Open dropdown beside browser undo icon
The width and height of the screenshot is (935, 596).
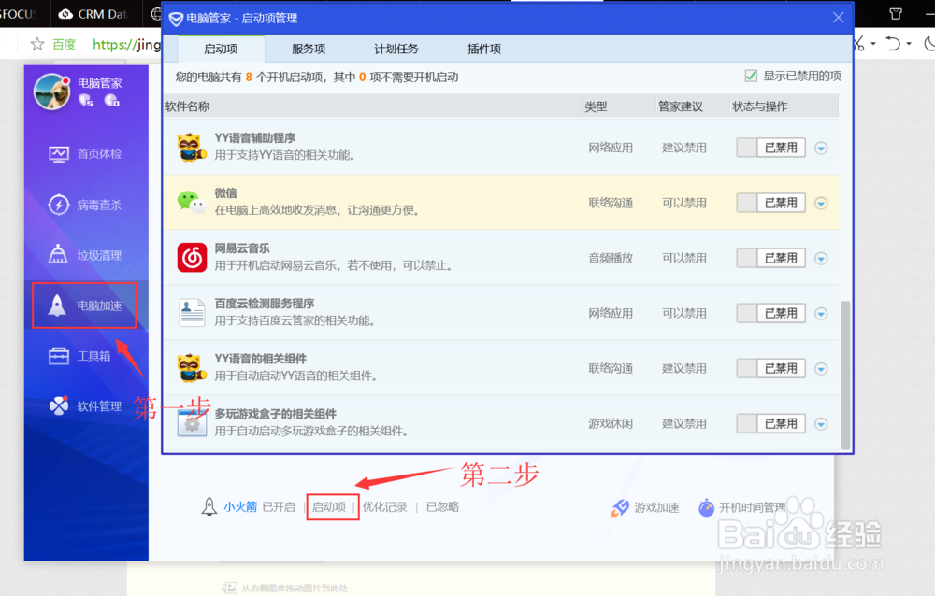(909, 44)
